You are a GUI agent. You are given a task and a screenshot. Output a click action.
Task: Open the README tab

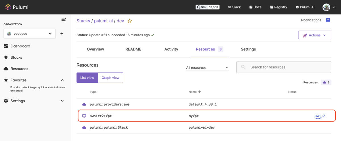133,49
